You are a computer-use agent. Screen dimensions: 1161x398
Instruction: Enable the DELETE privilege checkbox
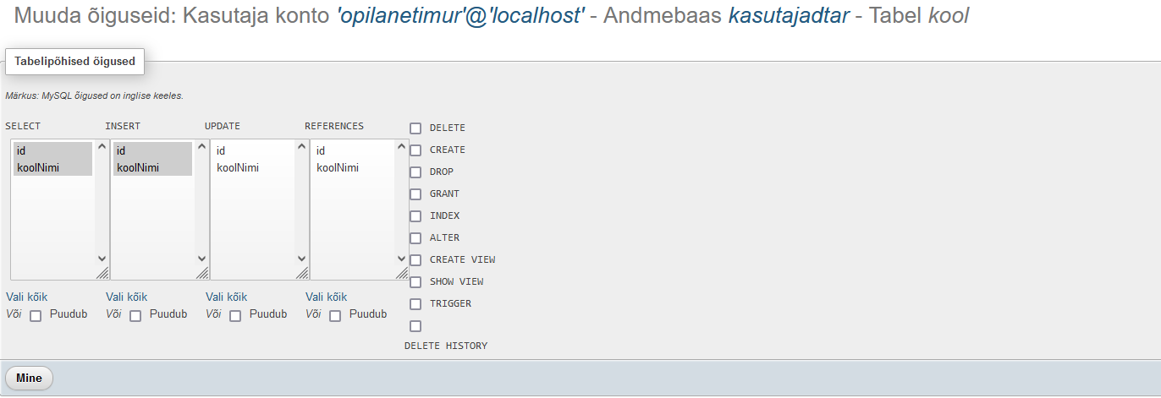[x=415, y=128]
